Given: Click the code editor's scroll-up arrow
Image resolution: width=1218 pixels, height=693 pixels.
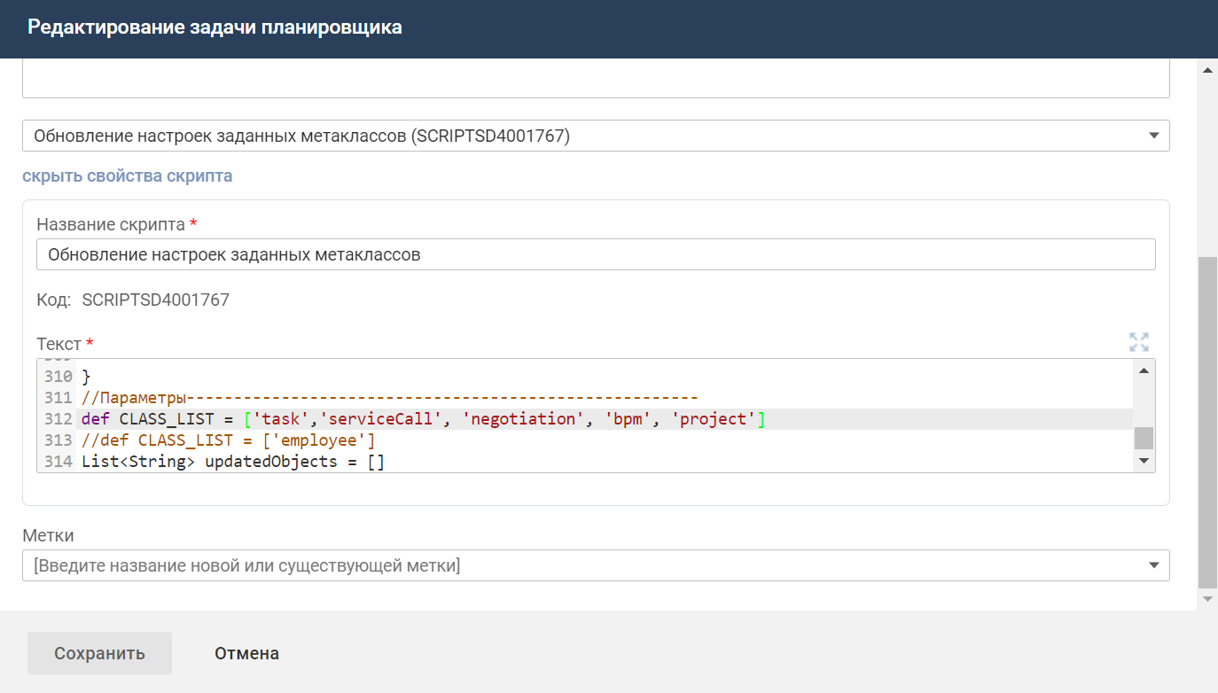Looking at the screenshot, I should point(1144,370).
